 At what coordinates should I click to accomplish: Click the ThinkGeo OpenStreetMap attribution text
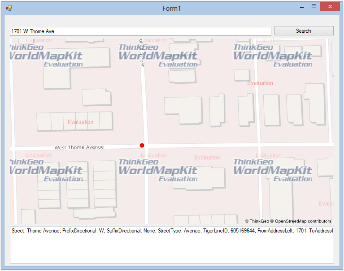[x=288, y=221]
